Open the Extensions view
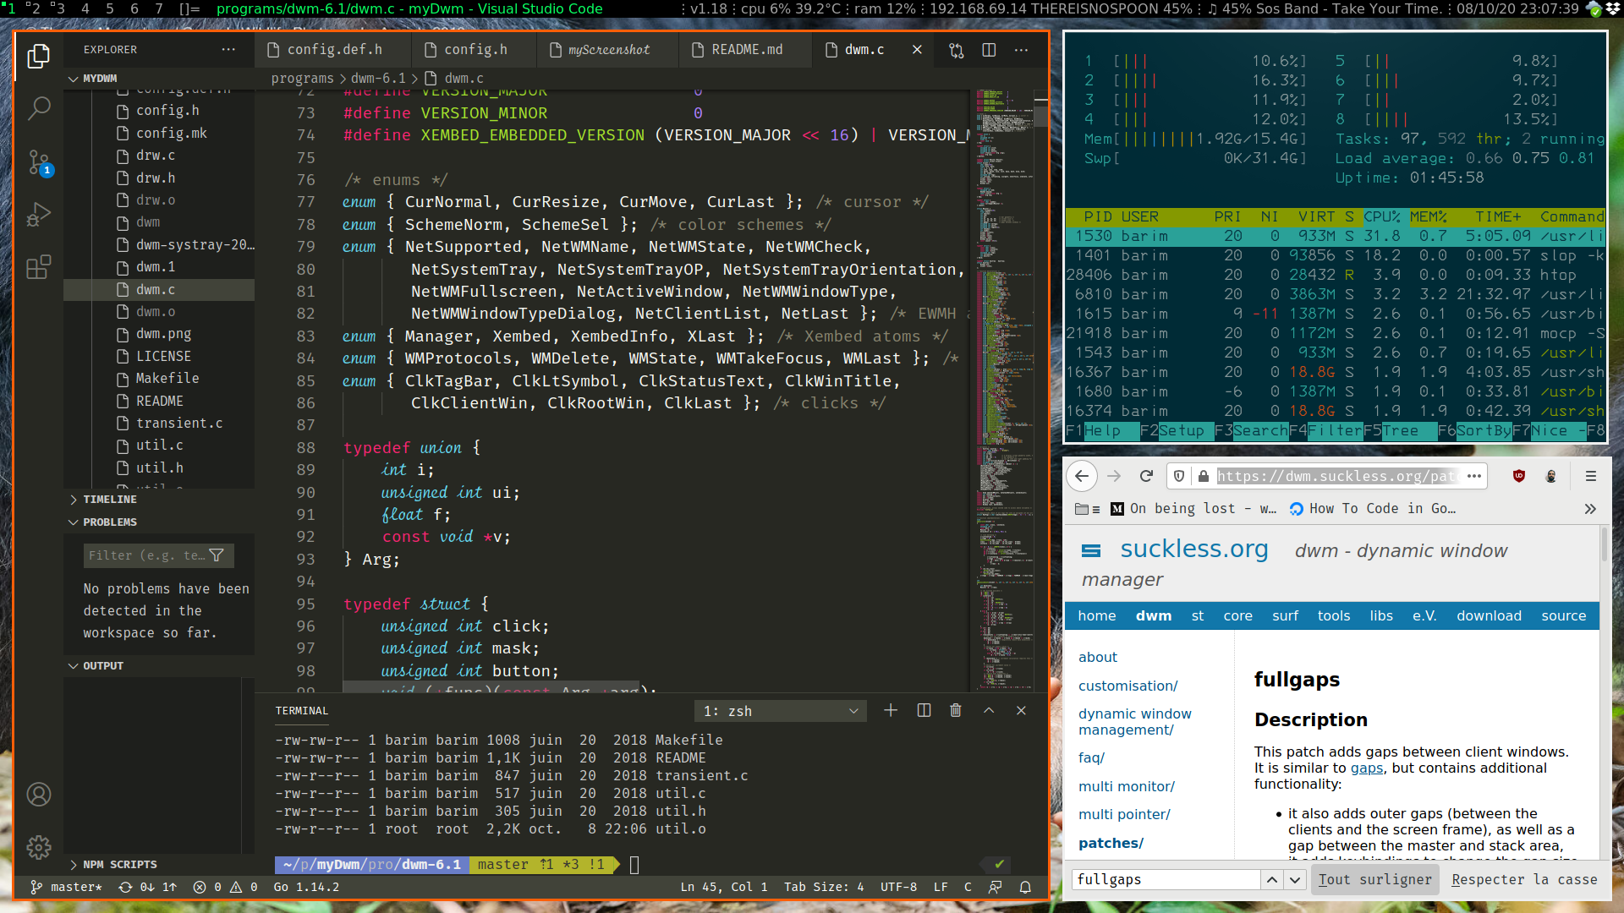Image resolution: width=1624 pixels, height=913 pixels. (39, 268)
